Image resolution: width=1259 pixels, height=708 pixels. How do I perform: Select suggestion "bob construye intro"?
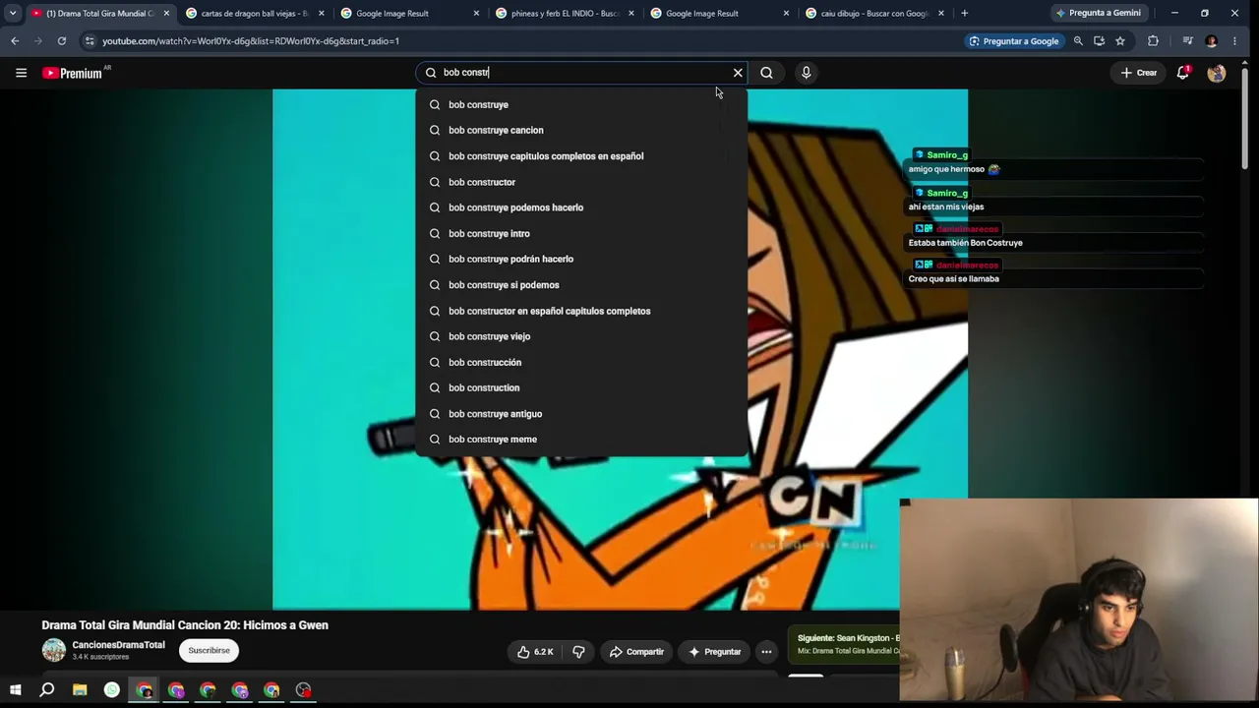[x=581, y=233]
